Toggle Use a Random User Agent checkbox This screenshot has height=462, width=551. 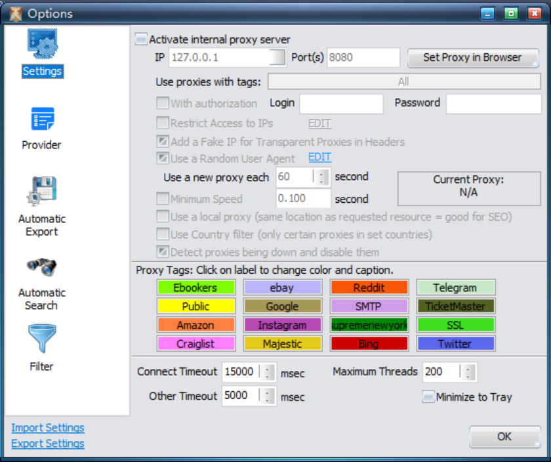163,158
